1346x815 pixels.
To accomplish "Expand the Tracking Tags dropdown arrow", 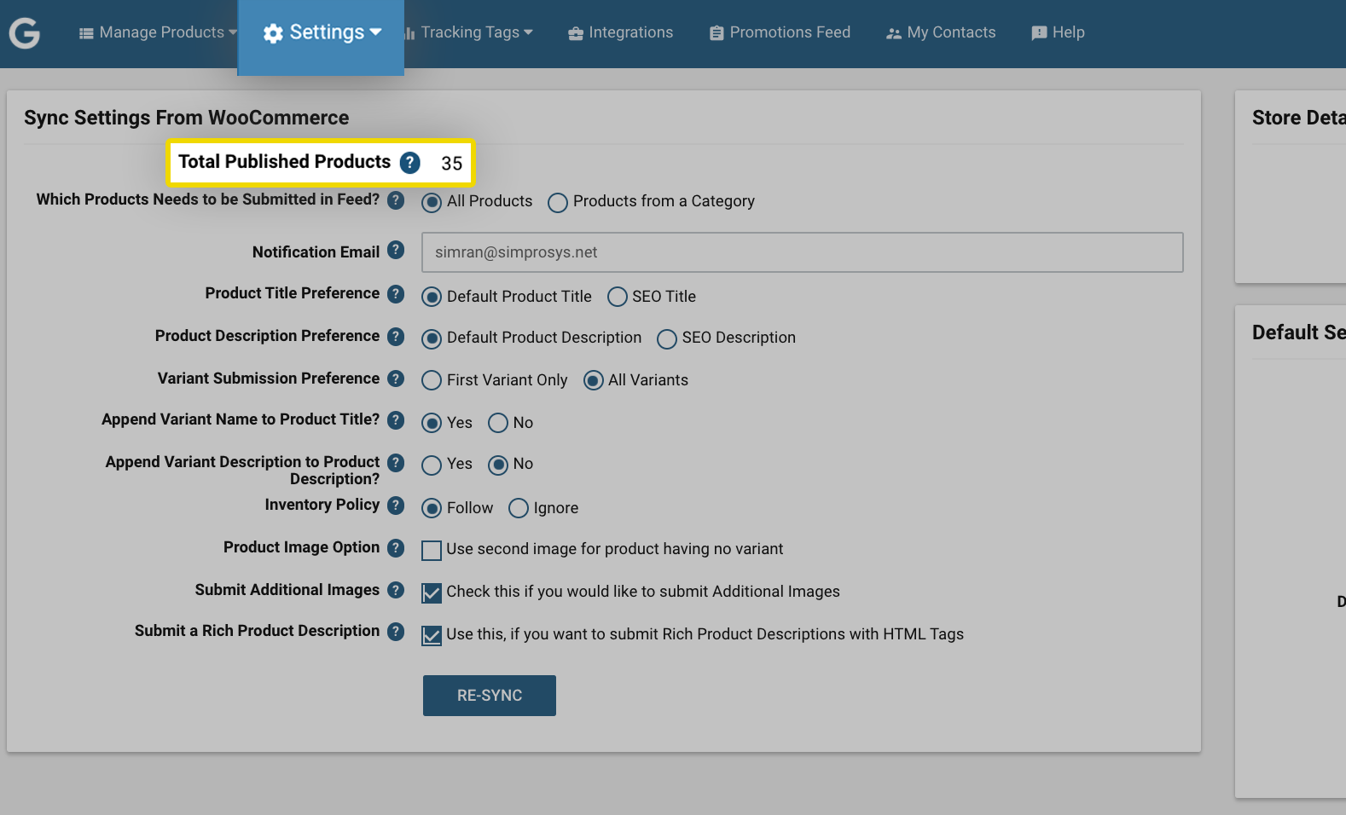I will (528, 32).
